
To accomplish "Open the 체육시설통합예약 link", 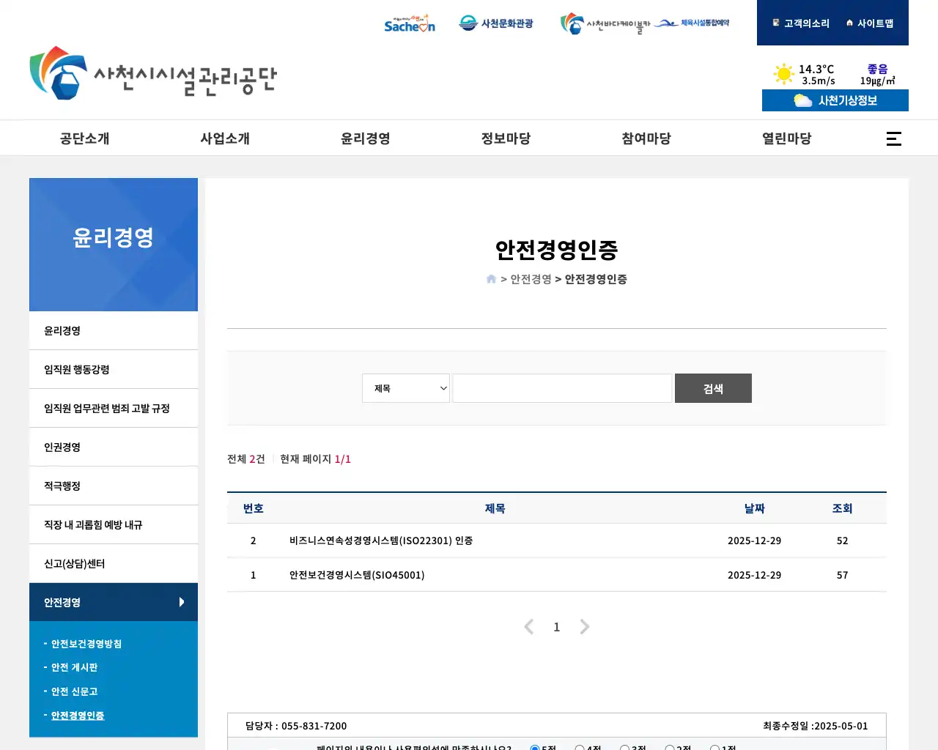I will tap(692, 23).
